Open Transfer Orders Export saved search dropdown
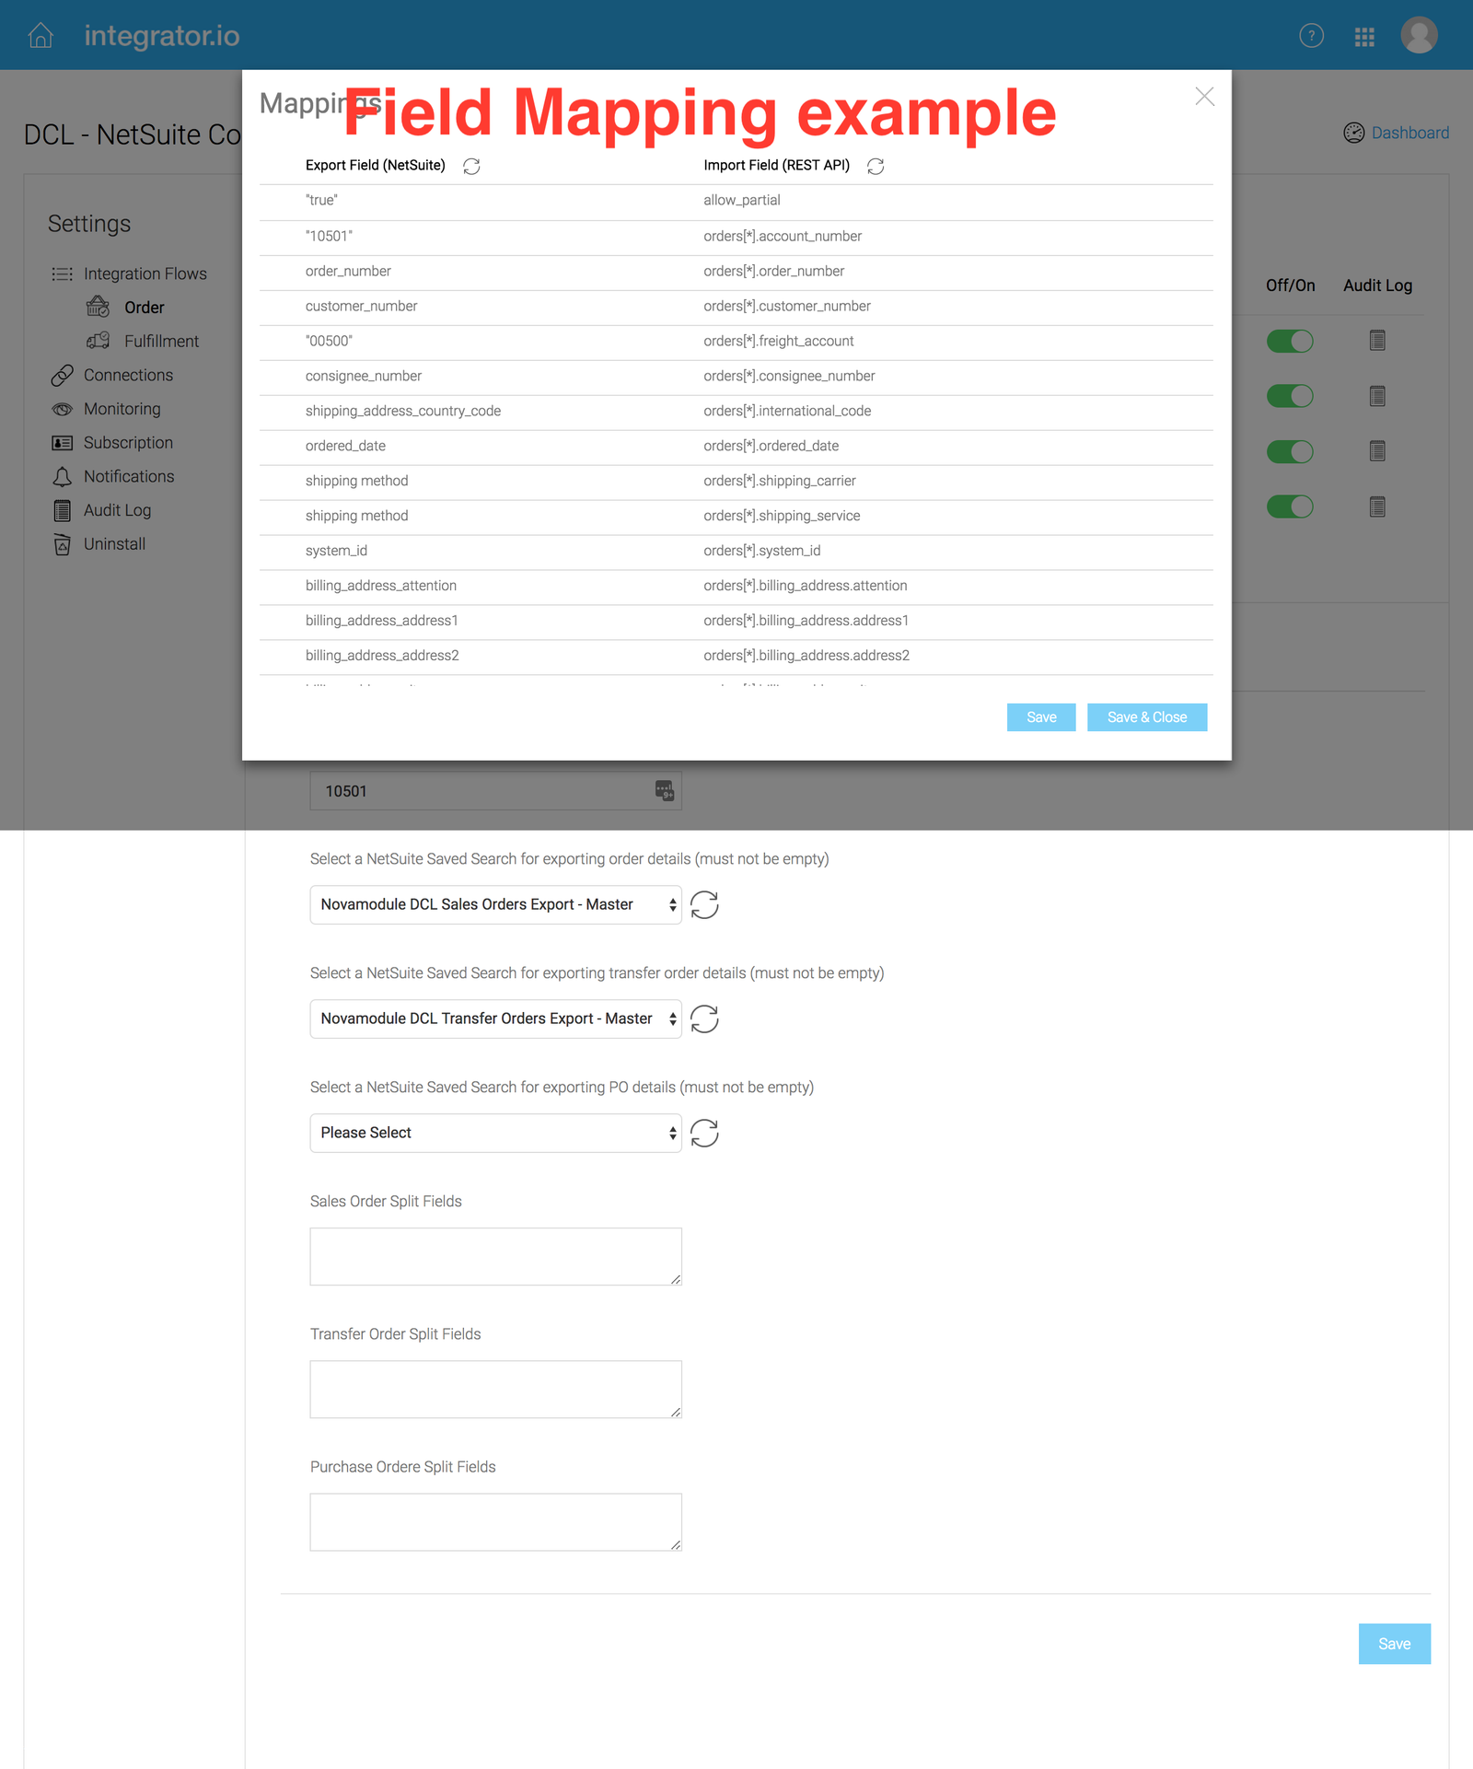This screenshot has height=1769, width=1473. click(x=495, y=1018)
